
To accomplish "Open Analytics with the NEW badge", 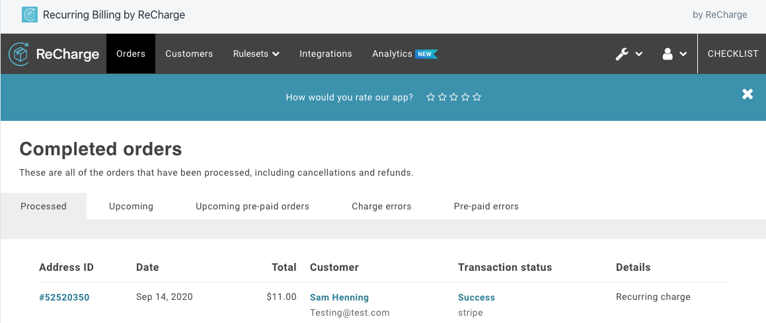I will (x=404, y=54).
